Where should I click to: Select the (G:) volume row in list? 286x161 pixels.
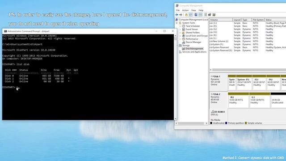(x=248, y=29)
